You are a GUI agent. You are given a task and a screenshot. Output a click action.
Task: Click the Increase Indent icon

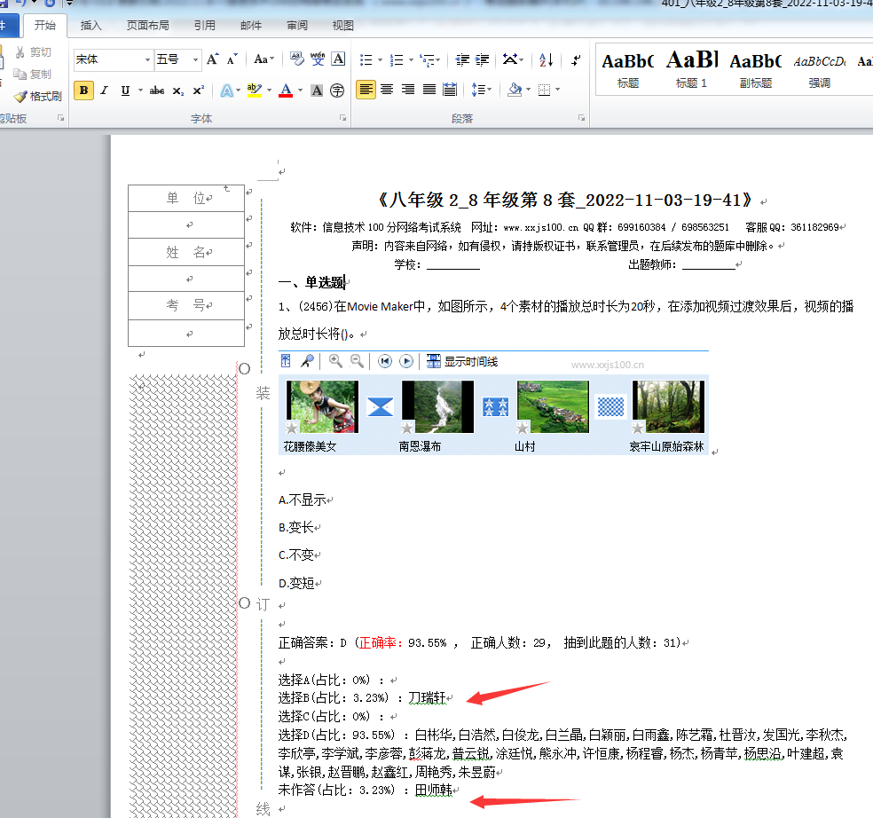(482, 59)
